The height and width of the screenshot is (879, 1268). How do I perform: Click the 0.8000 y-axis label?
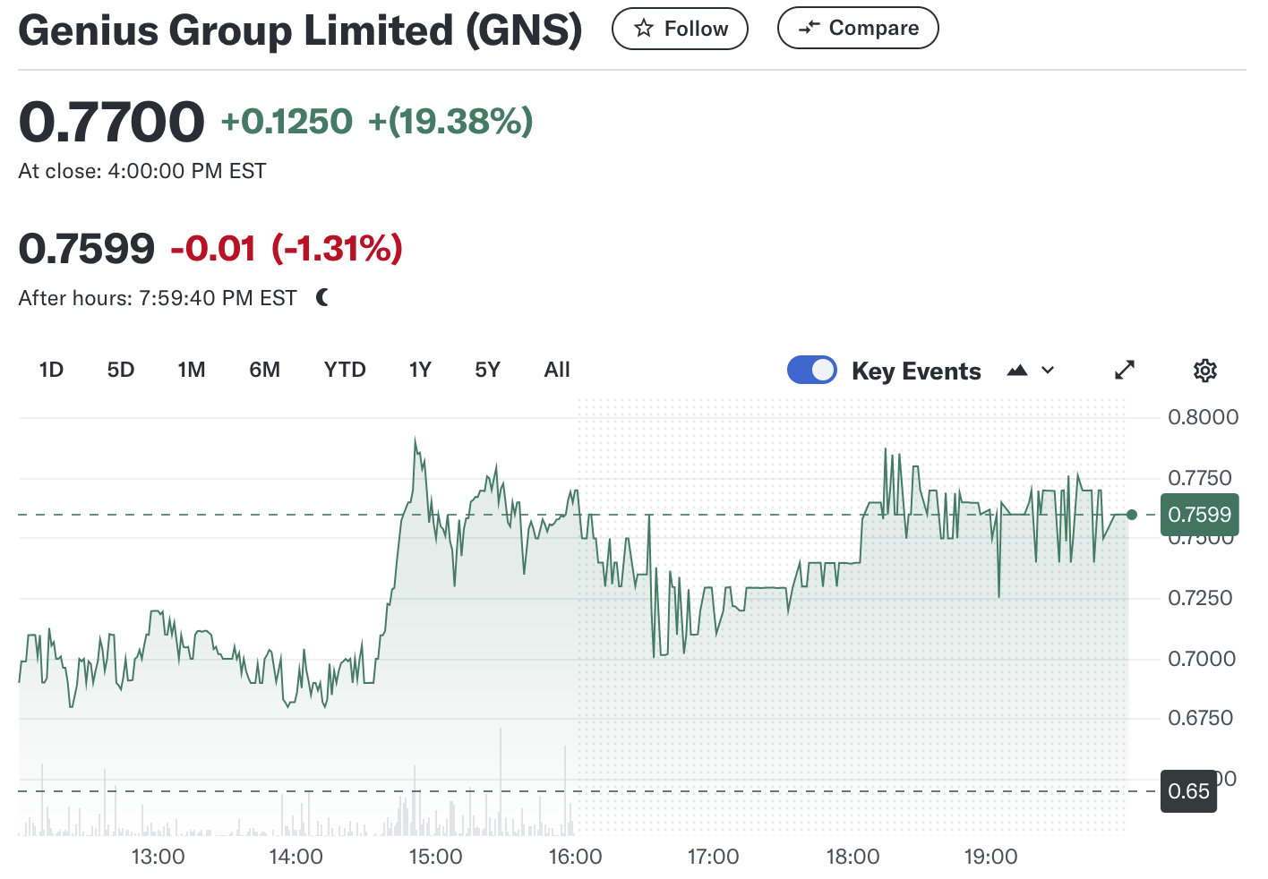(x=1203, y=417)
